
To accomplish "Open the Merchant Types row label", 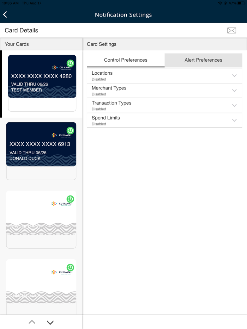I will [x=109, y=88].
